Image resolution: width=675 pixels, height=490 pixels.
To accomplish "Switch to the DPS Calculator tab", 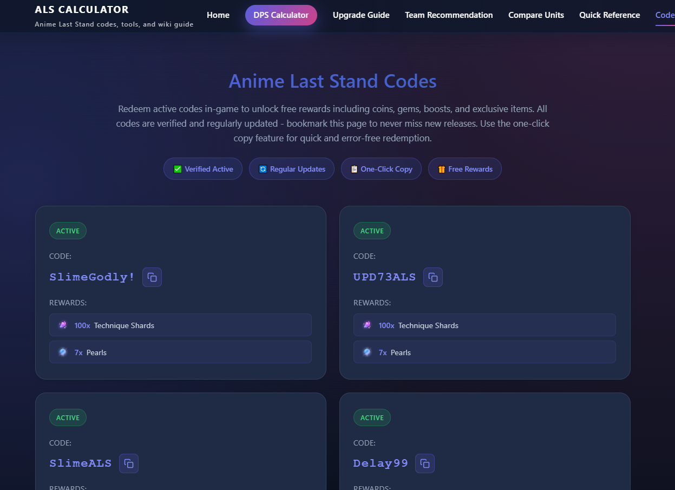I will (x=281, y=15).
